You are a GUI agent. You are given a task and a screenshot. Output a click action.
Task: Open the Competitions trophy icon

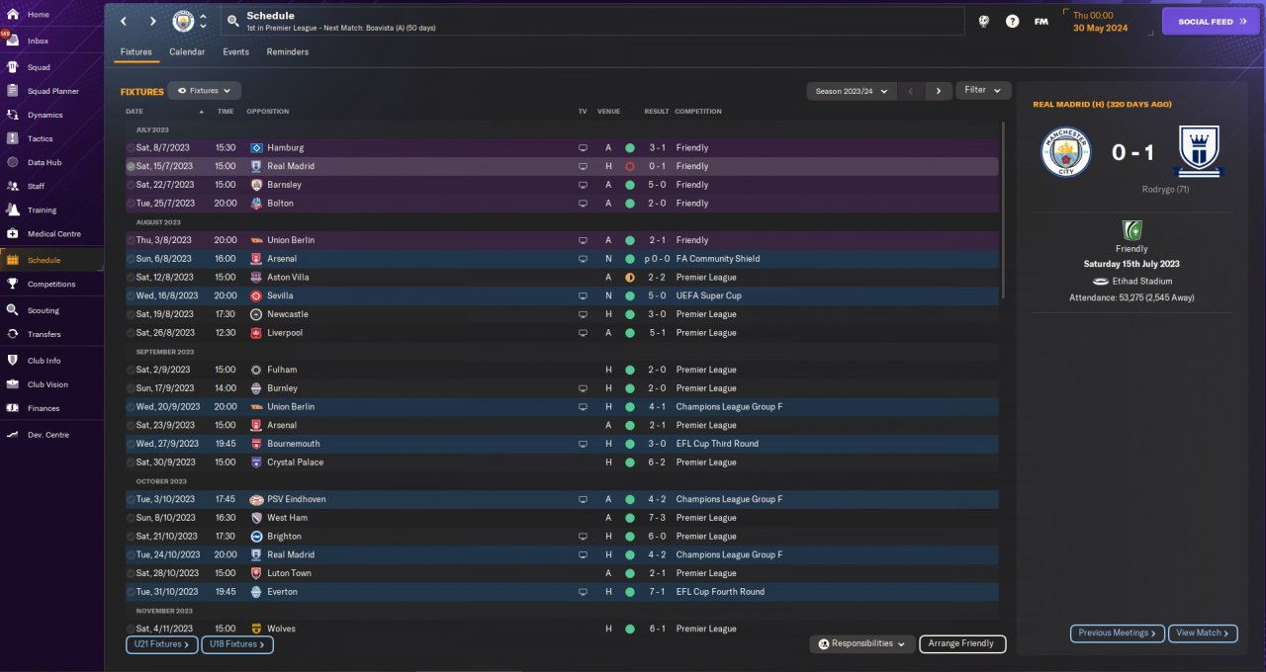click(x=13, y=284)
